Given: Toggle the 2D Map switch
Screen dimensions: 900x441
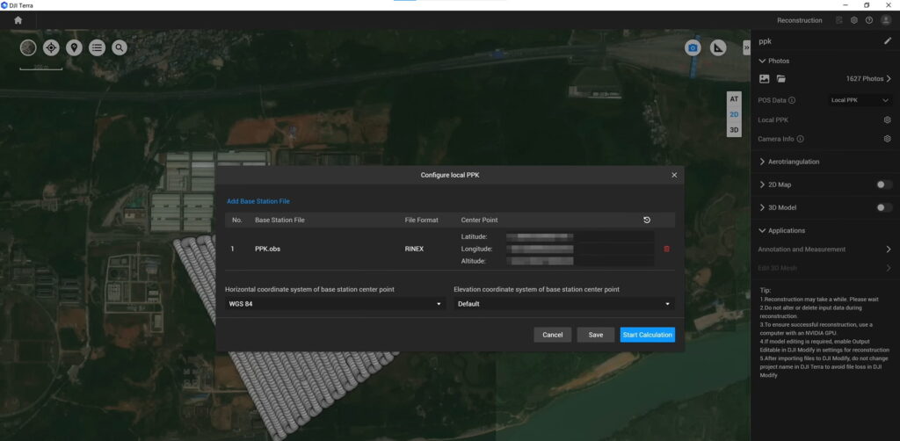Looking at the screenshot, I should [884, 184].
